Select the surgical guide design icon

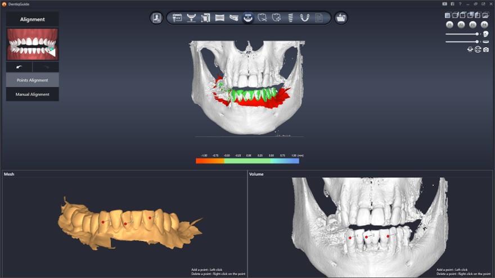pyautogui.click(x=304, y=18)
